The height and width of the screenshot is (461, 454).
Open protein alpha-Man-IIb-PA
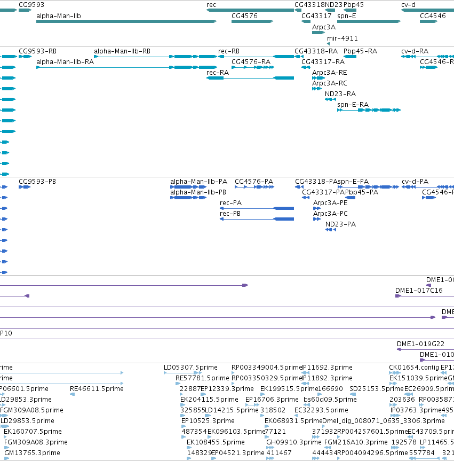click(199, 182)
